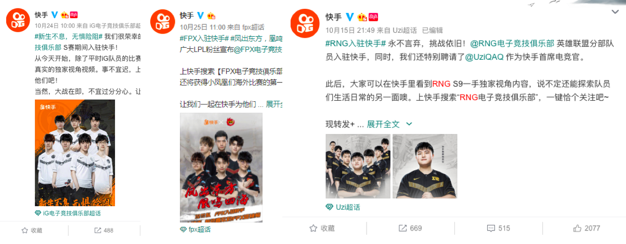Viewport: 626px width, 244px height.
Task: Open the 515 comments on the RNG post
Action: click(498, 228)
